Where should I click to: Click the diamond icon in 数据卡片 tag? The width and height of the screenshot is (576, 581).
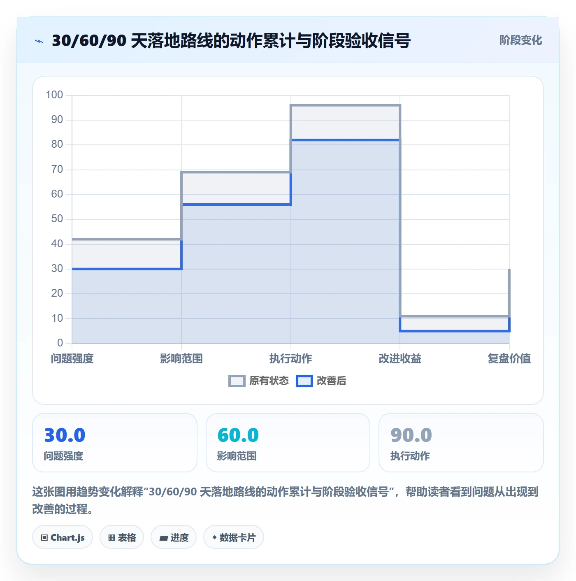(x=214, y=537)
